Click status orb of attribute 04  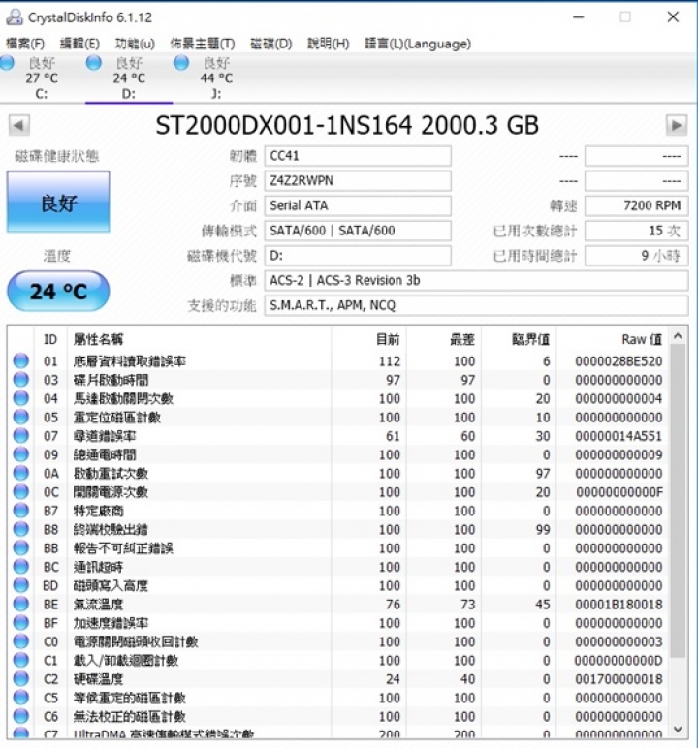(x=21, y=398)
